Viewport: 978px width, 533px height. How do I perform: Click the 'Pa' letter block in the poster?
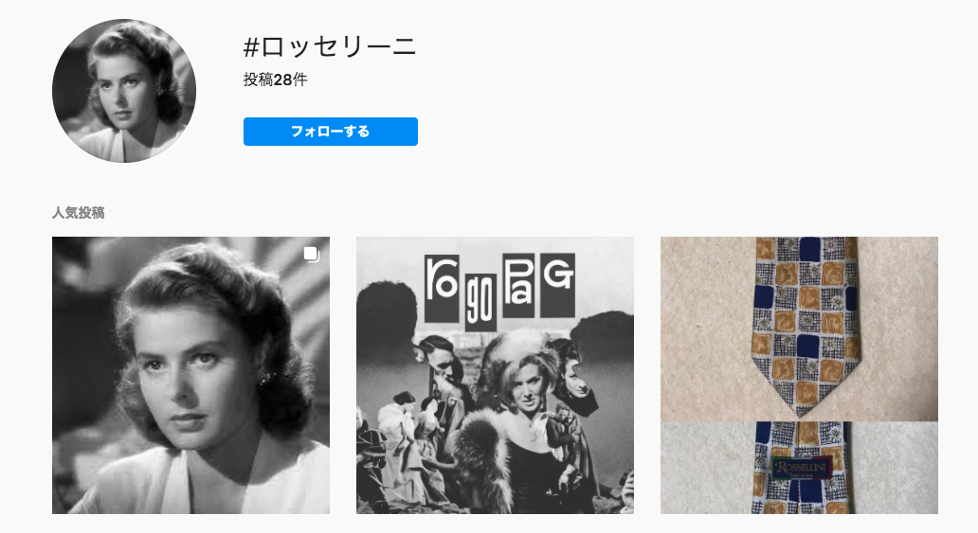point(519,286)
